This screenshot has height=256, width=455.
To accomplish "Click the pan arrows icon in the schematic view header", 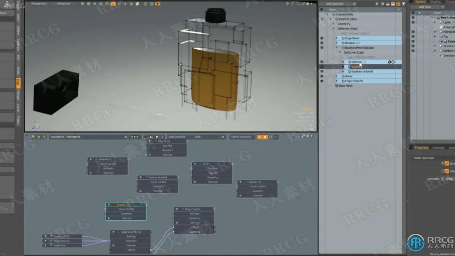I will (293, 136).
